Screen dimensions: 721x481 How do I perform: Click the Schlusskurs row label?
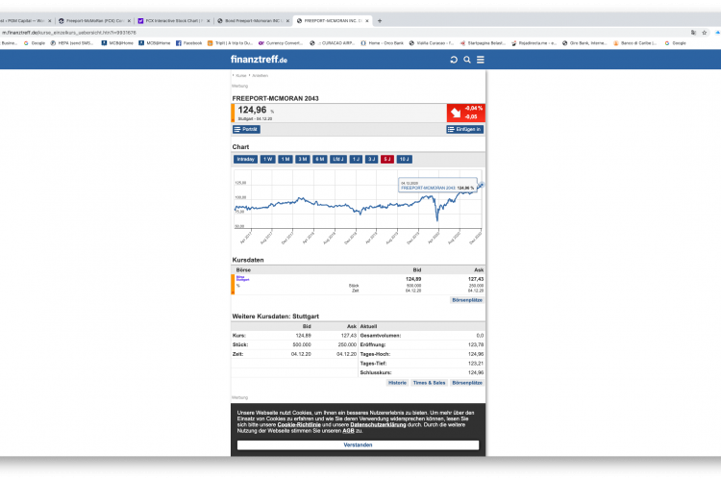(376, 372)
